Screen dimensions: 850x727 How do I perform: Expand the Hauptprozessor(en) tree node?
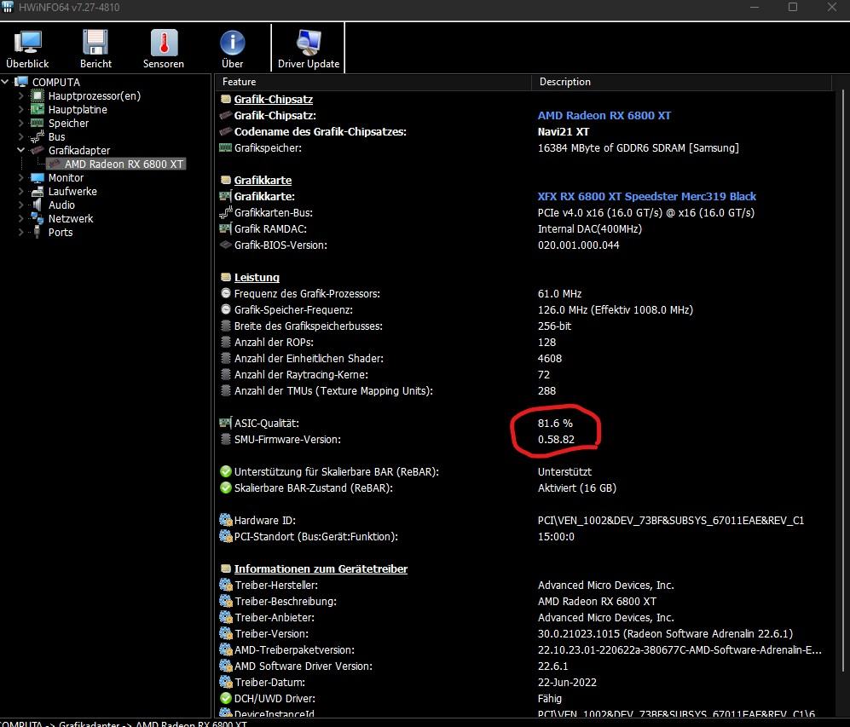[x=21, y=96]
